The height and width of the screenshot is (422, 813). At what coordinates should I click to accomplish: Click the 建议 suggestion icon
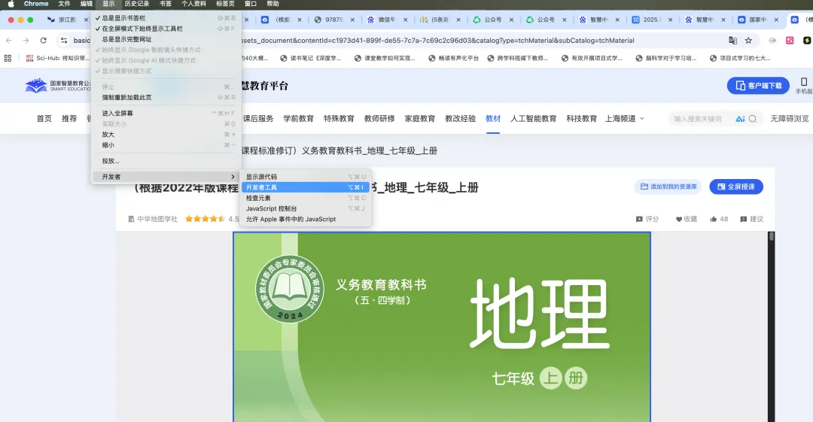click(744, 220)
